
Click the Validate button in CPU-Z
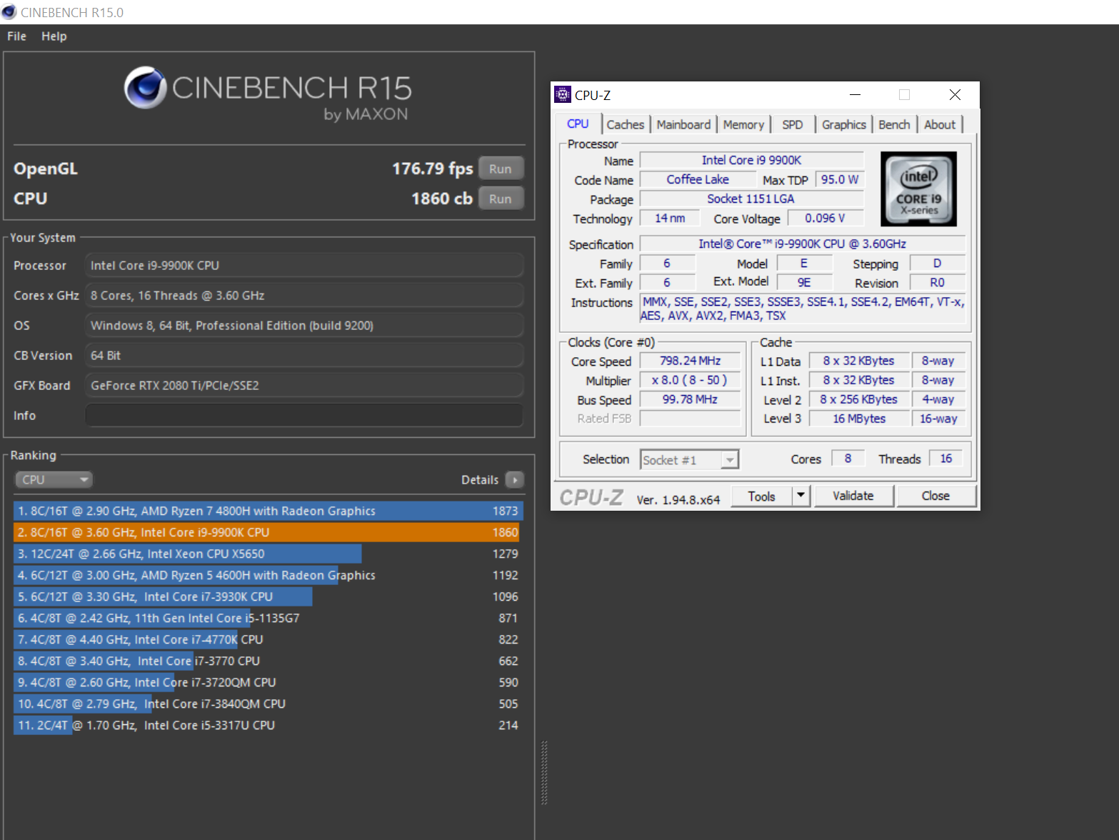pyautogui.click(x=853, y=496)
